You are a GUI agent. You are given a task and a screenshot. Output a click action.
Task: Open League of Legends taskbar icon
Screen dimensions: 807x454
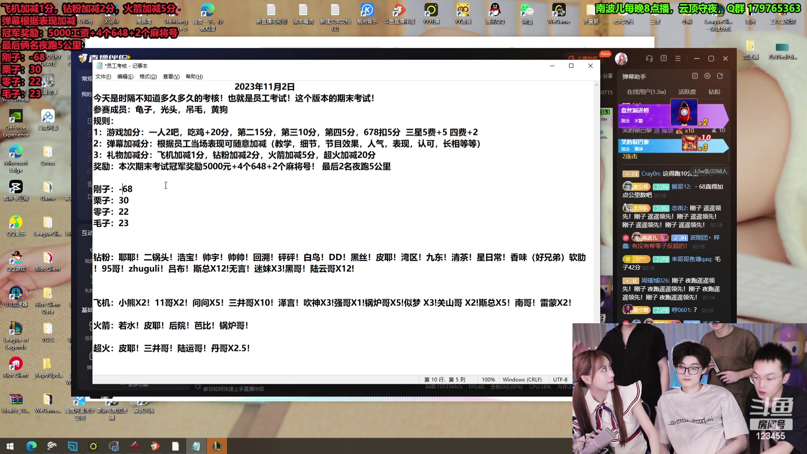pyautogui.click(x=217, y=446)
